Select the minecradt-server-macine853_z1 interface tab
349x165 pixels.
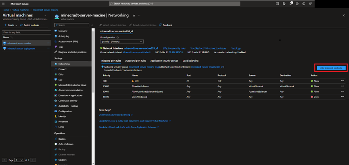(117, 31)
